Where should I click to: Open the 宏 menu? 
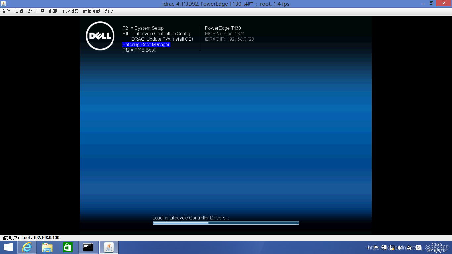30,11
